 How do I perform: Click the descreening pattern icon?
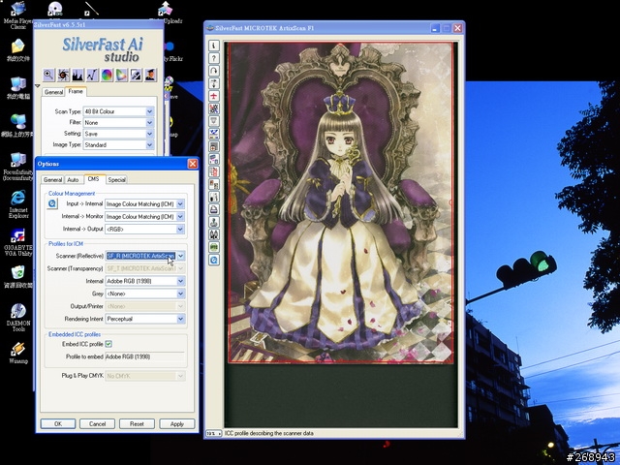click(x=214, y=108)
